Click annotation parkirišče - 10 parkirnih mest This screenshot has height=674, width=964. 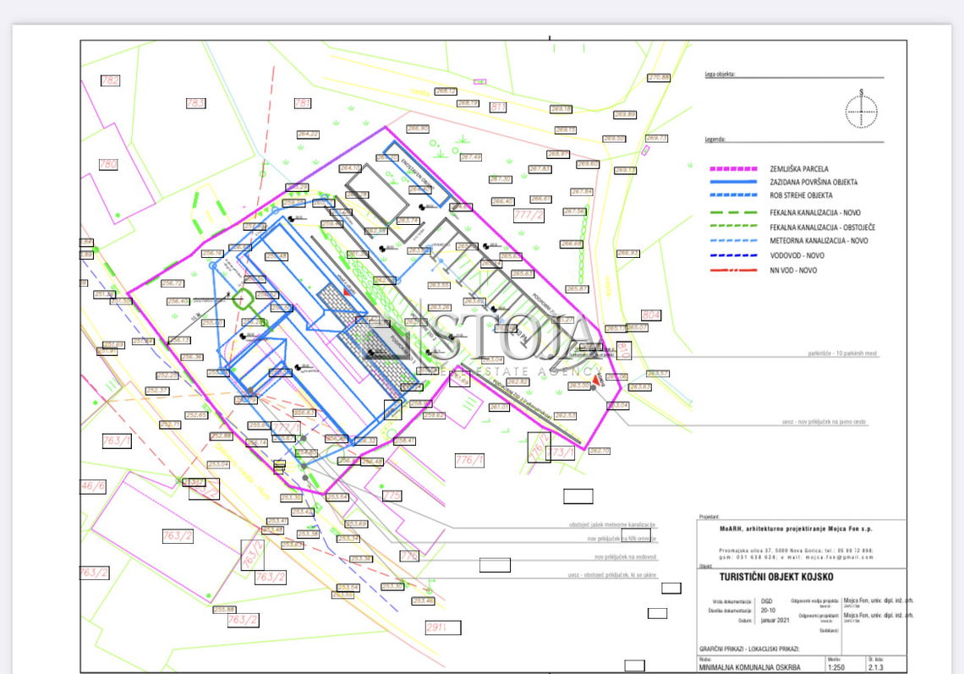[x=842, y=353]
